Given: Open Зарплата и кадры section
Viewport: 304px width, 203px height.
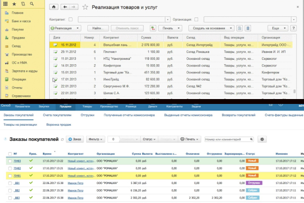Looking at the screenshot, I should tap(25, 71).
